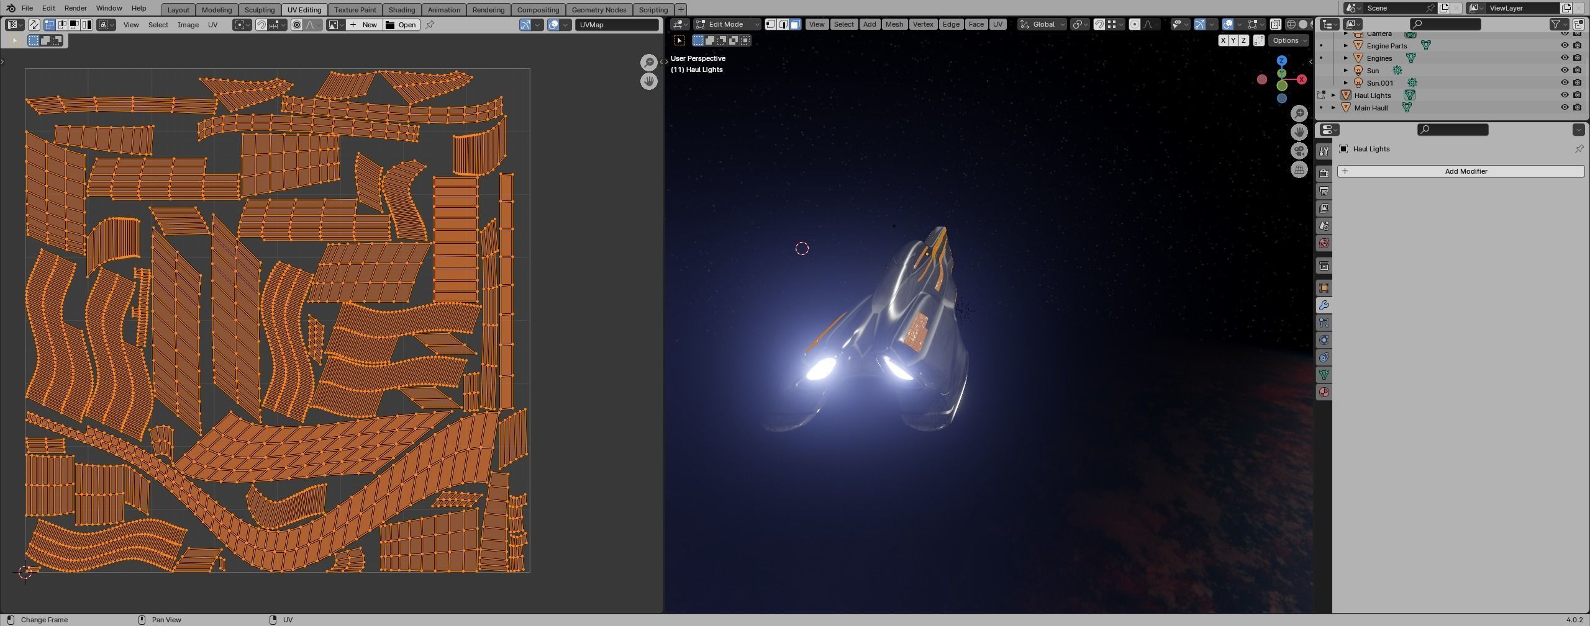Select face select mode in 3D viewport
The height and width of the screenshot is (626, 1590).
795,24
